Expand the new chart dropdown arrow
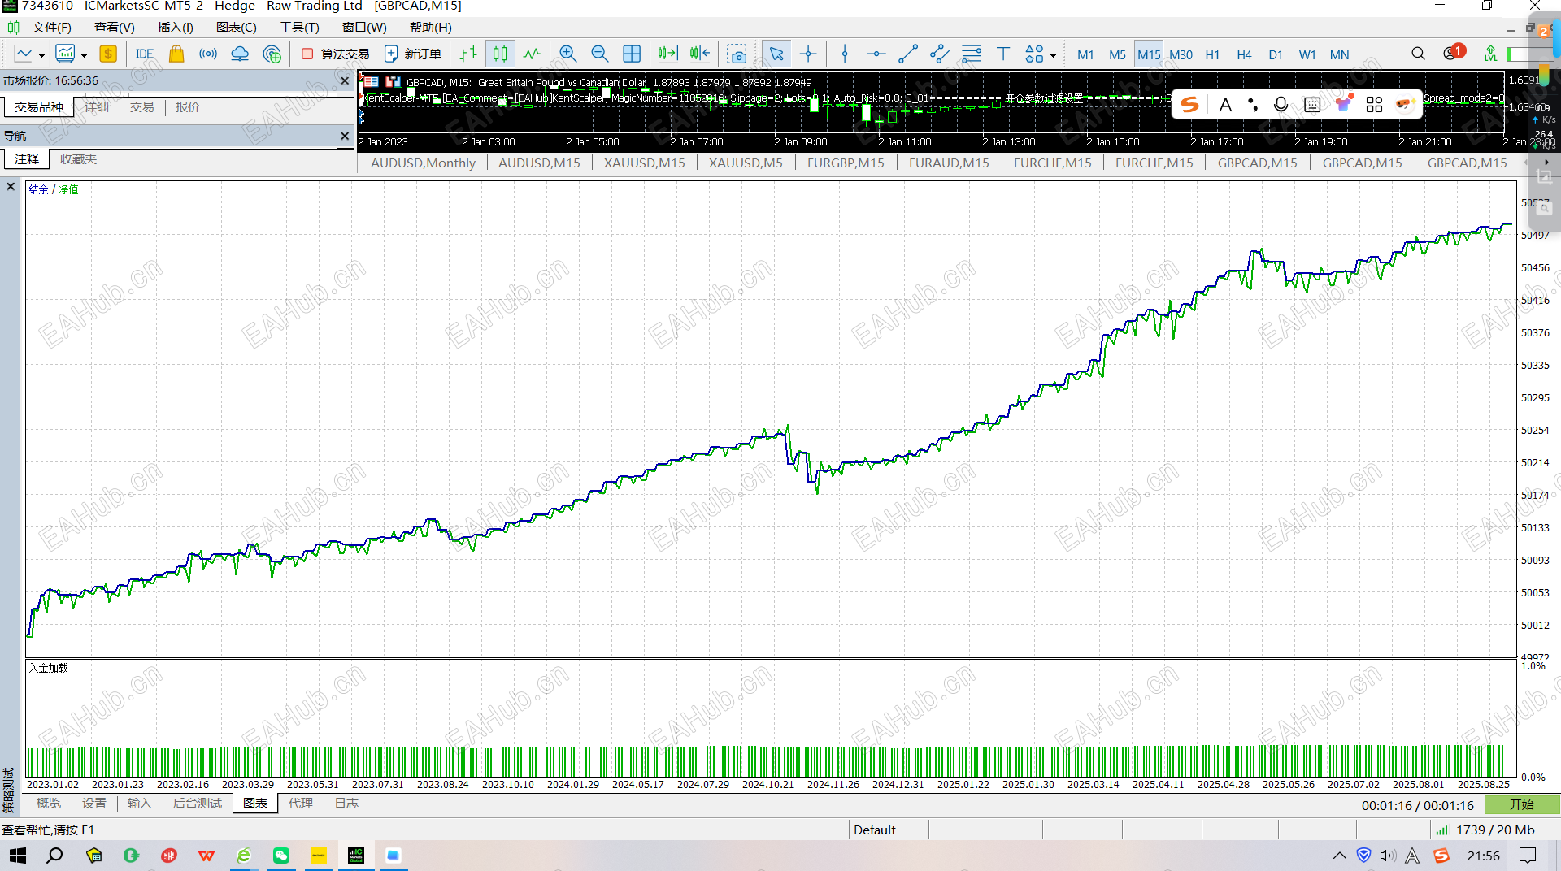Viewport: 1561px width, 871px height. click(41, 56)
